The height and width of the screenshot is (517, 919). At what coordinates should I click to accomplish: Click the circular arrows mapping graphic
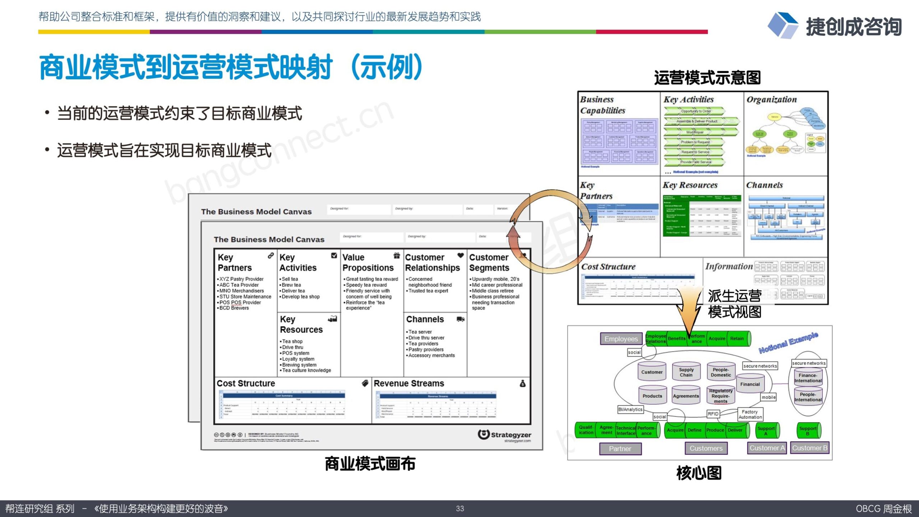(551, 232)
